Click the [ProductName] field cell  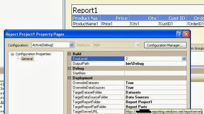click(x=86, y=24)
